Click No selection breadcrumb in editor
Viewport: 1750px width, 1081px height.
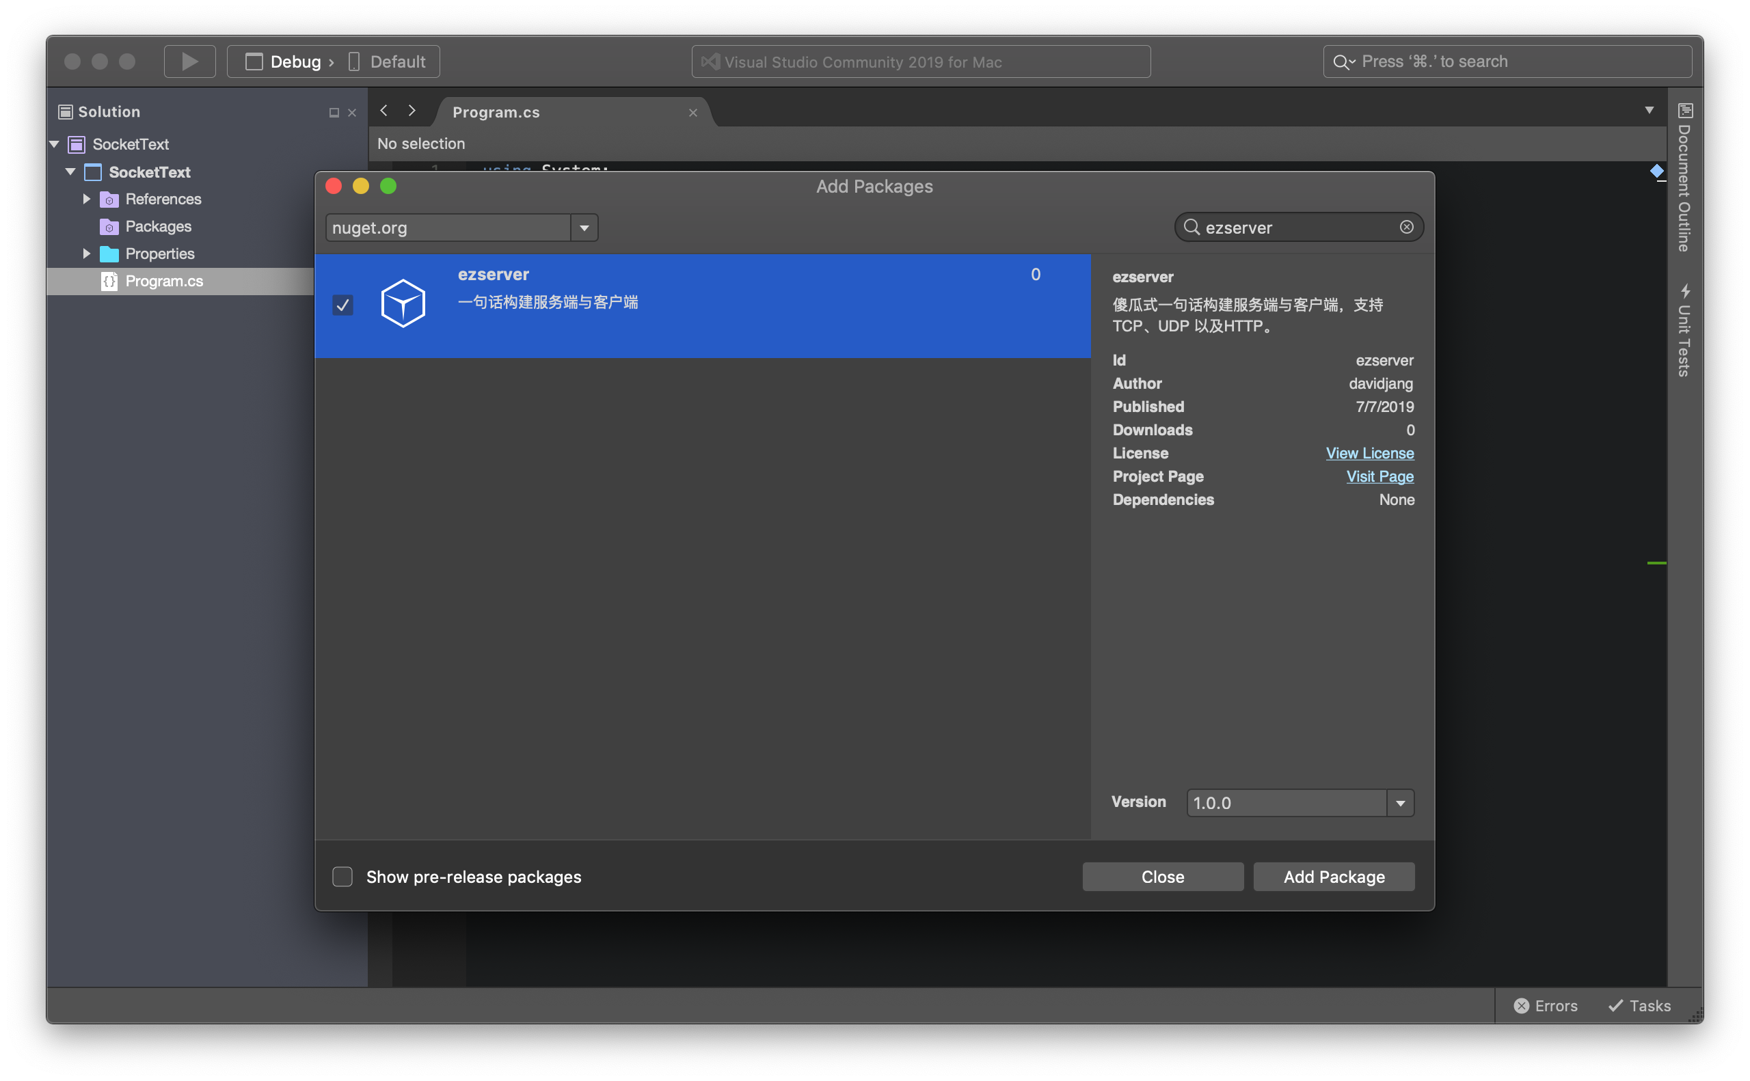(x=421, y=143)
